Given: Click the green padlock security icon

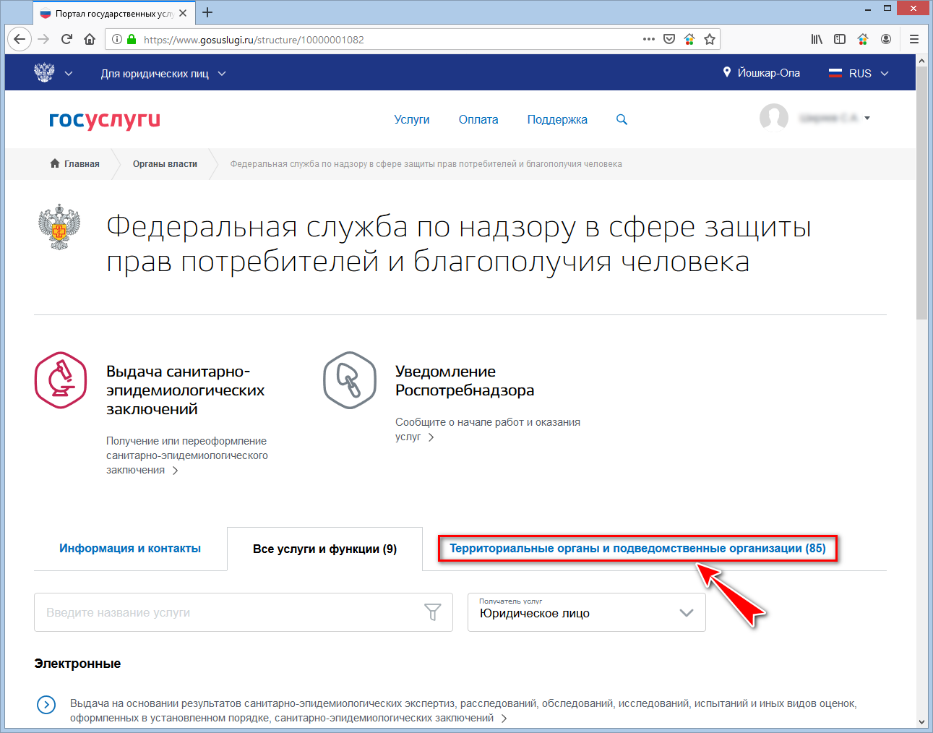Looking at the screenshot, I should coord(132,40).
